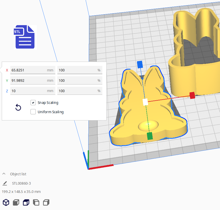Image resolution: width=220 pixels, height=210 pixels.
Task: Enable the Uniform Scaling checkbox
Action: coord(33,112)
